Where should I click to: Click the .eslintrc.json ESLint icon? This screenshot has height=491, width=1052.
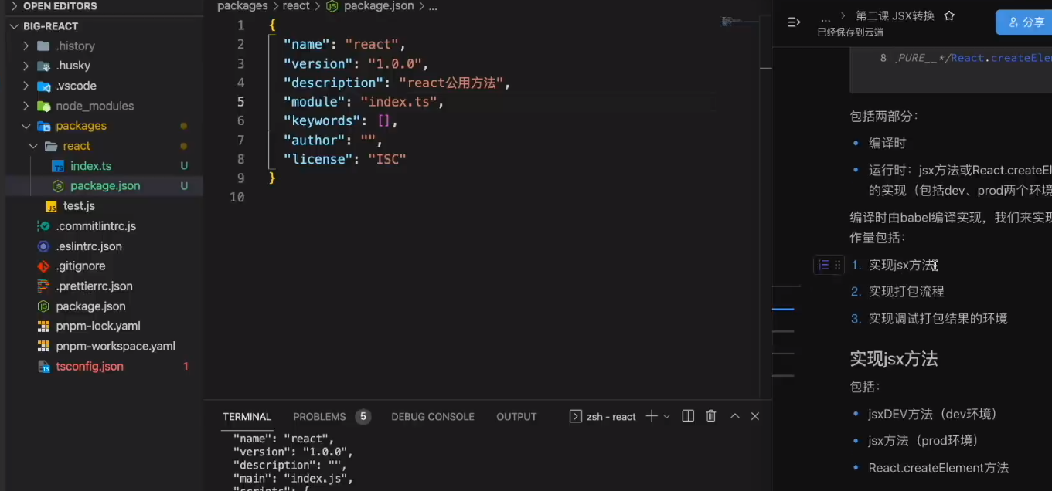[44, 246]
